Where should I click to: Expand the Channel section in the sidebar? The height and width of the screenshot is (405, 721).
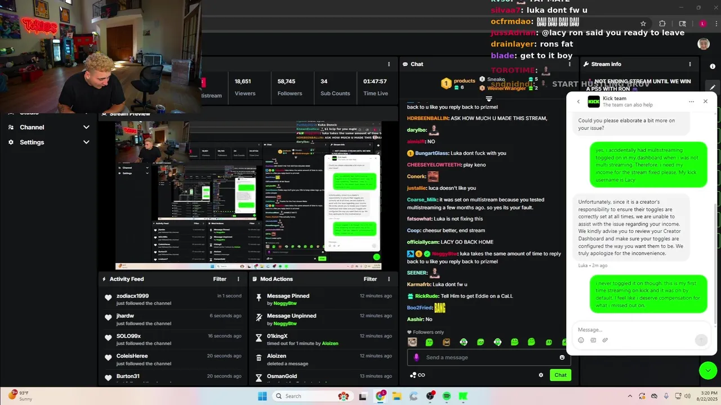pos(86,127)
